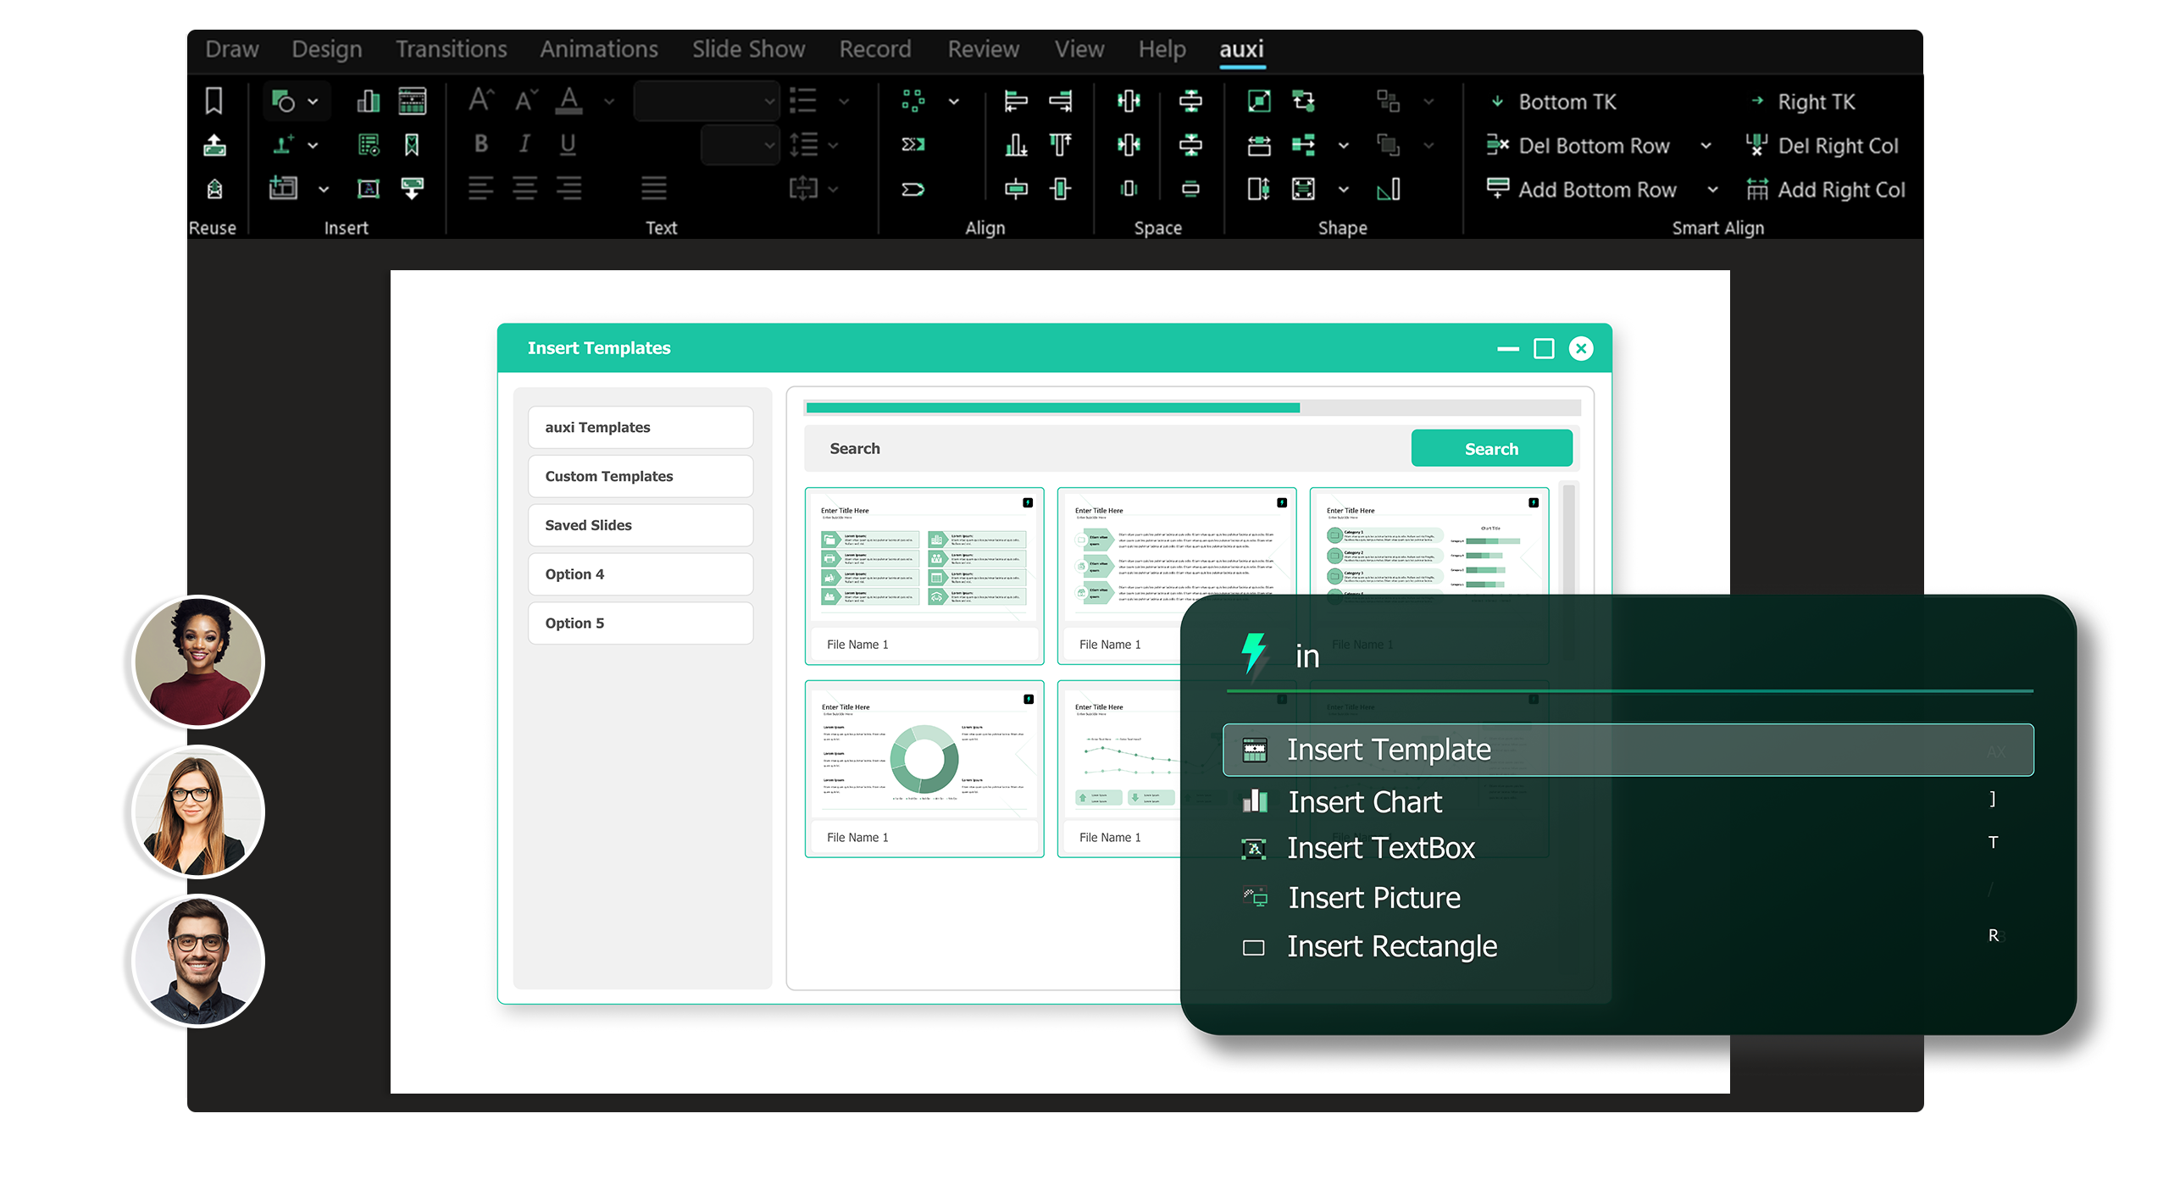Expand the shapes insert dropdown arrow

click(x=313, y=102)
